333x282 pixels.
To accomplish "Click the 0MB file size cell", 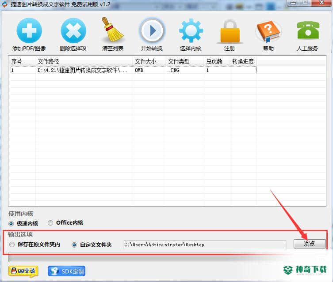I will 139,70.
